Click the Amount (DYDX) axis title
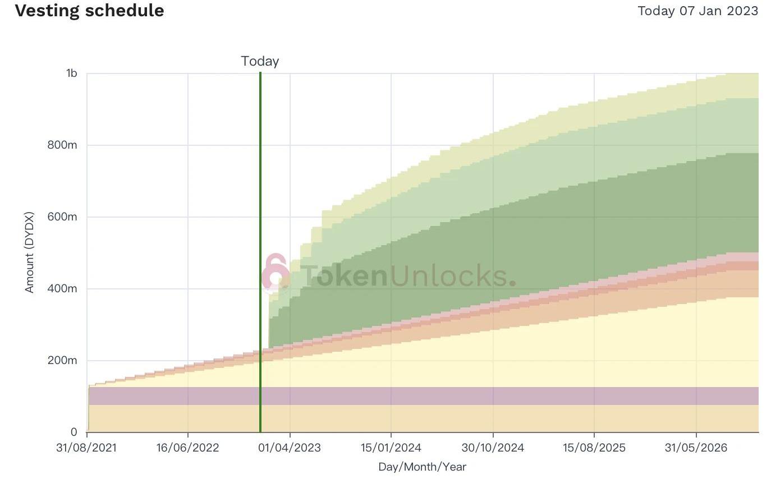771x488 pixels. (x=30, y=252)
